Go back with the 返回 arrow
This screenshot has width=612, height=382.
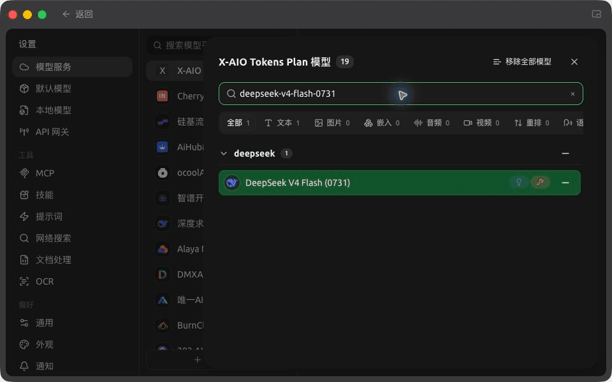[66, 14]
